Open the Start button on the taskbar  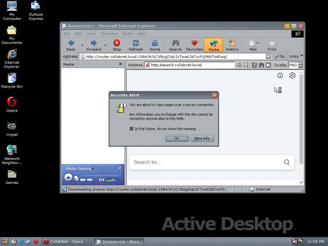(5, 241)
